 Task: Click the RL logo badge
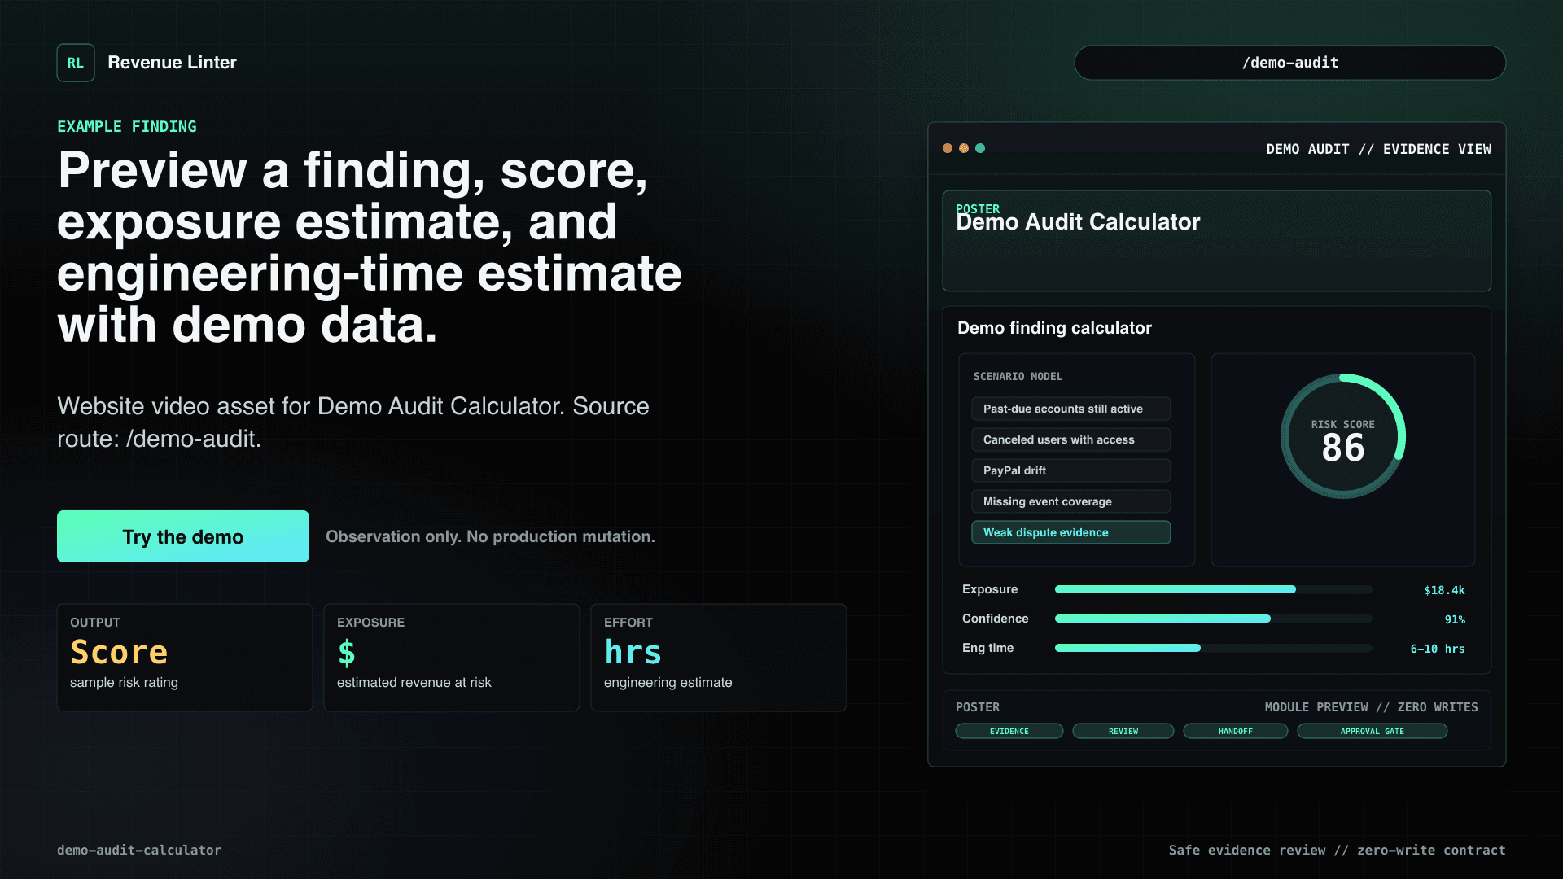(x=76, y=63)
